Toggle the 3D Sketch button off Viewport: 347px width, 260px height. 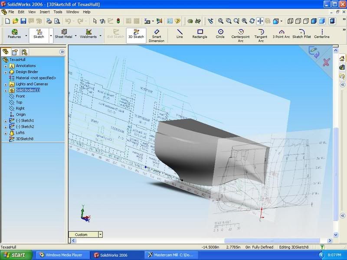tap(136, 36)
